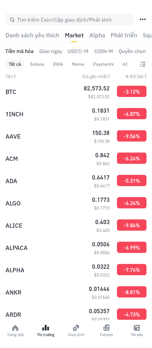This screenshot has height=348, width=152.
Task: Select the Meme category filter
Action: click(78, 64)
